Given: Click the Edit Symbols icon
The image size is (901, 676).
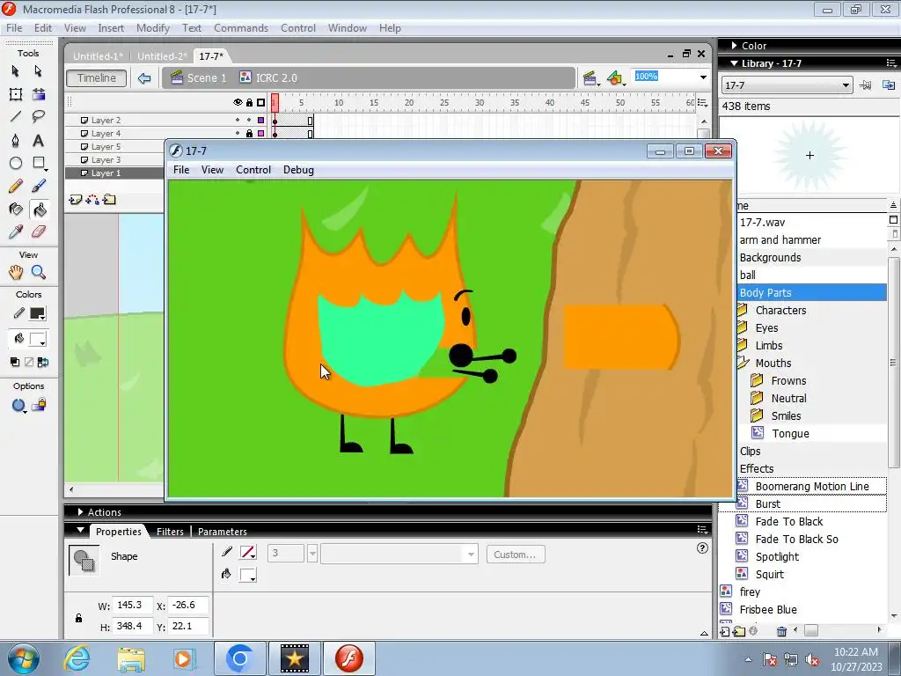Looking at the screenshot, I should (615, 78).
